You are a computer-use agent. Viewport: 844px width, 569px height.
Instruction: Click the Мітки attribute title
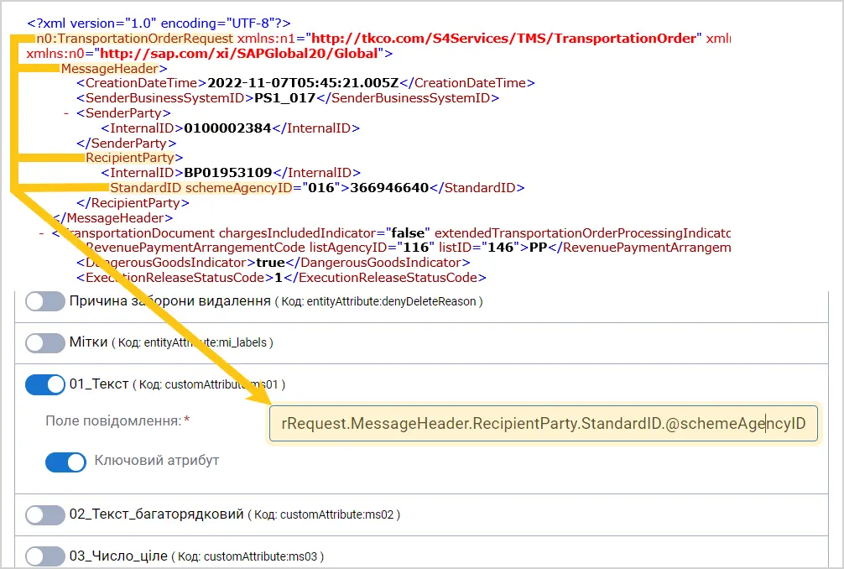click(89, 342)
